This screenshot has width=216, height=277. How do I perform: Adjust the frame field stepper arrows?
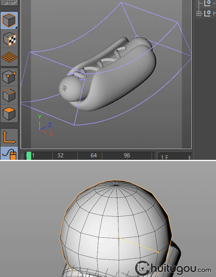(189, 157)
